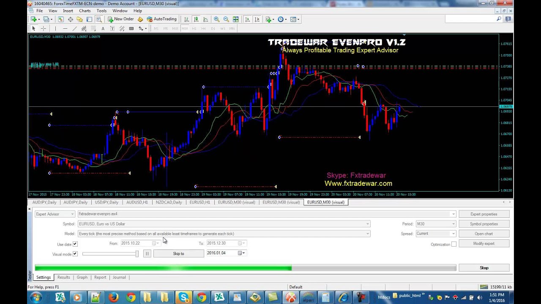Screen dimensions: 541x304
Task: Open a new chart from the toolbar
Action: click(x=34, y=19)
